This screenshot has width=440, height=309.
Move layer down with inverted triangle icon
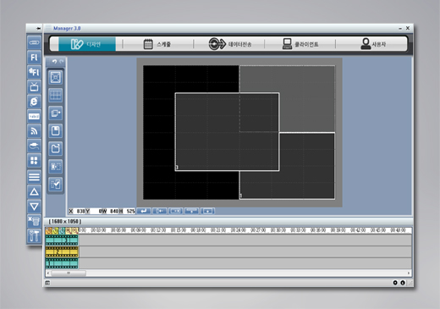pos(34,207)
